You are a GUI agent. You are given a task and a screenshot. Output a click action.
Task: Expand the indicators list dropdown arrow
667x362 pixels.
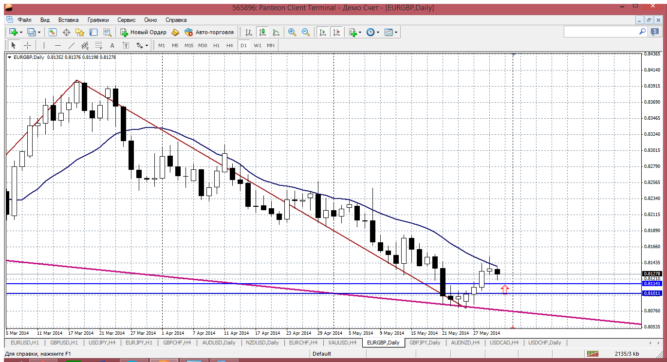coord(360,33)
